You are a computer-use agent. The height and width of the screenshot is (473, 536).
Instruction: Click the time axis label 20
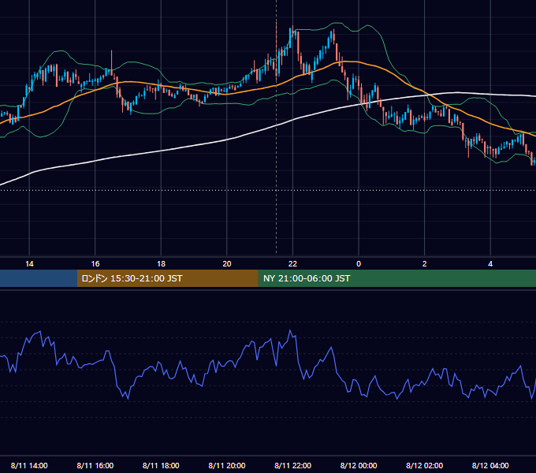[227, 264]
